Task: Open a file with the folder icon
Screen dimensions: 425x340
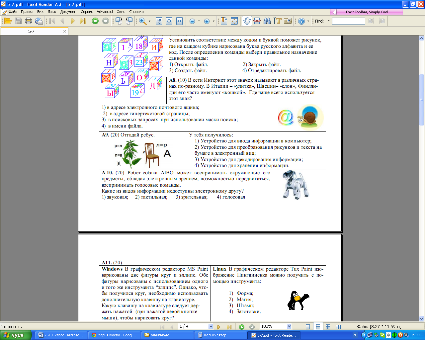Action: 8,21
